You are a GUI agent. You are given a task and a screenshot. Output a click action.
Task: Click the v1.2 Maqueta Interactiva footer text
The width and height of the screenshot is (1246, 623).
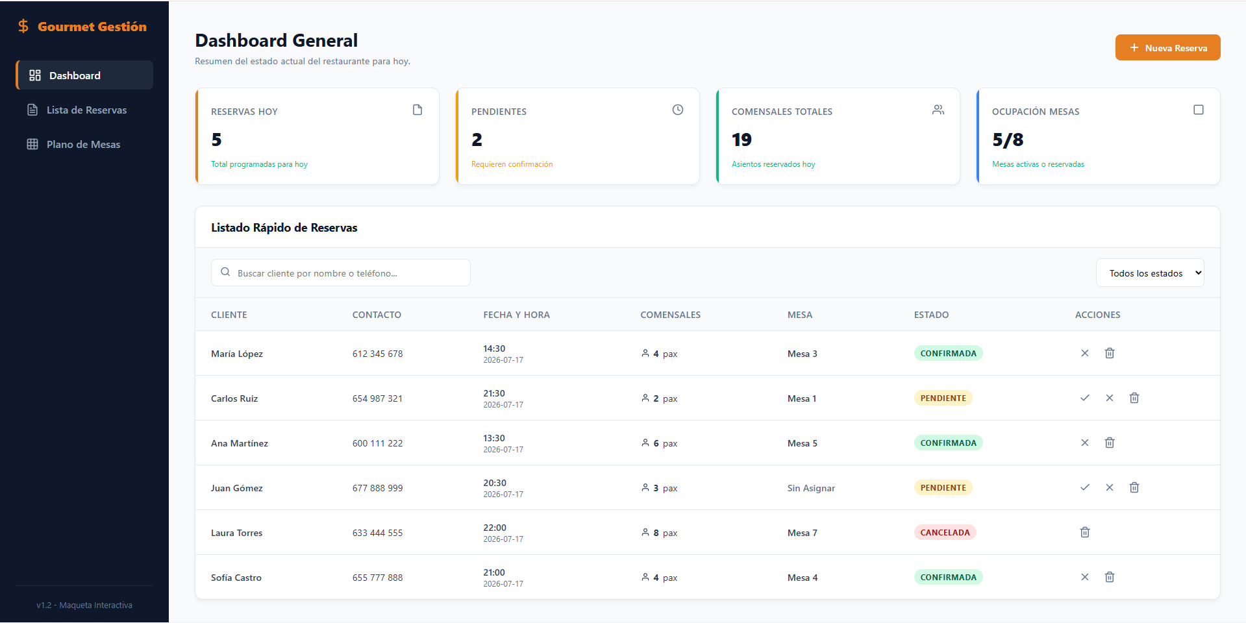click(x=84, y=605)
